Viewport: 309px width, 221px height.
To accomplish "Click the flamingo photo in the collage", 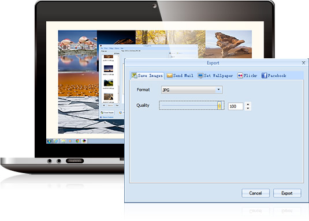I will tap(77, 51).
